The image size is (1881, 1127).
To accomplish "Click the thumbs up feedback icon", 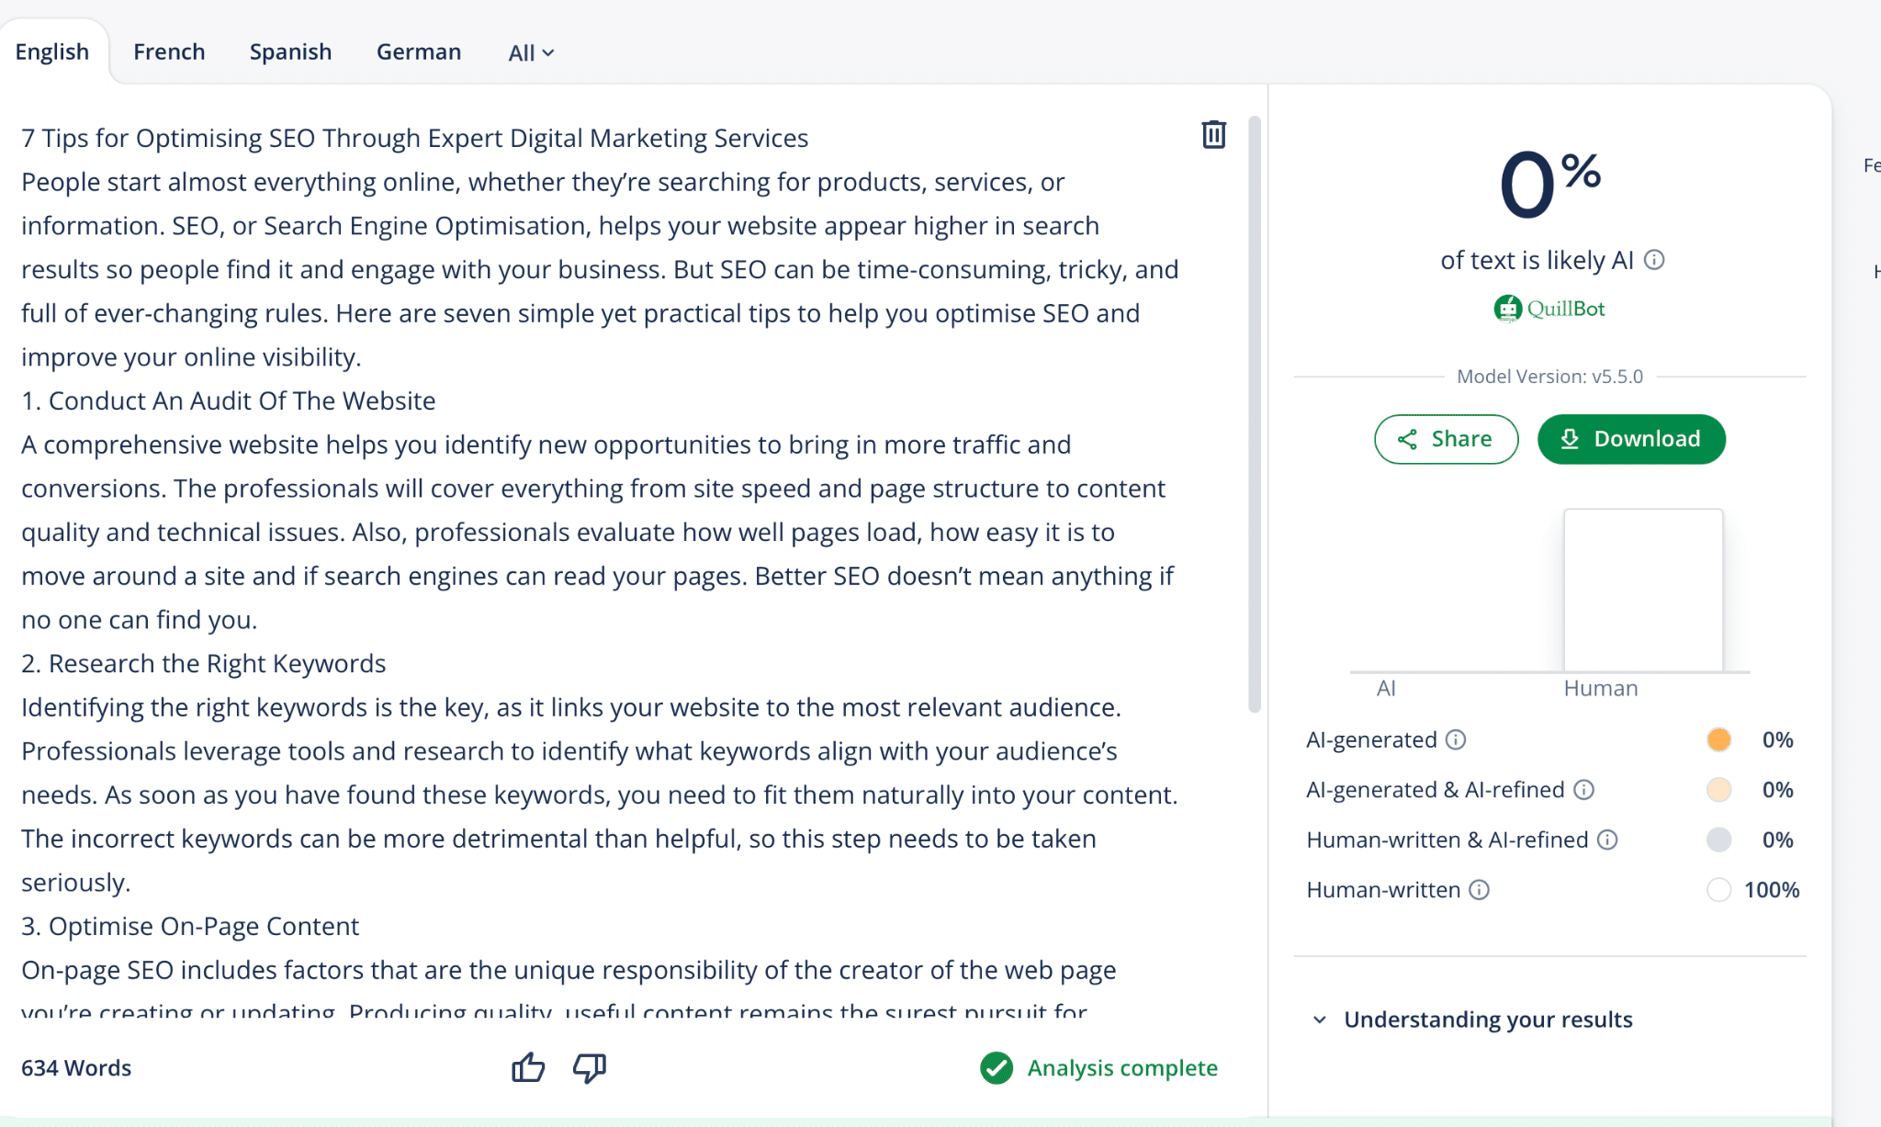I will pos(528,1067).
